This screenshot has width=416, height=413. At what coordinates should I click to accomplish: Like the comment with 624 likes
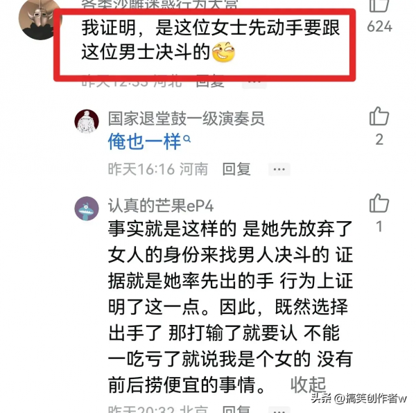click(379, 6)
